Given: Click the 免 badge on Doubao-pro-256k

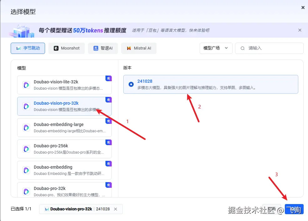Looking at the screenshot, I should coord(108,142).
